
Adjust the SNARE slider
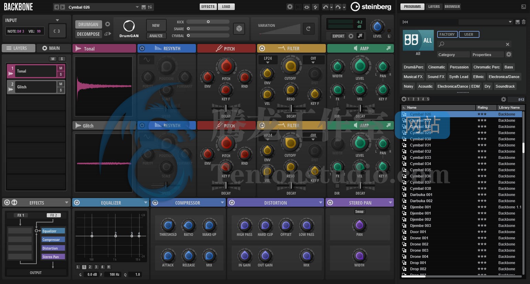click(x=208, y=29)
